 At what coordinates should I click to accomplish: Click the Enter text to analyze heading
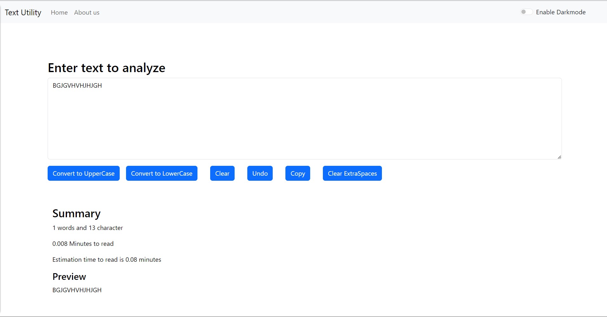[107, 68]
